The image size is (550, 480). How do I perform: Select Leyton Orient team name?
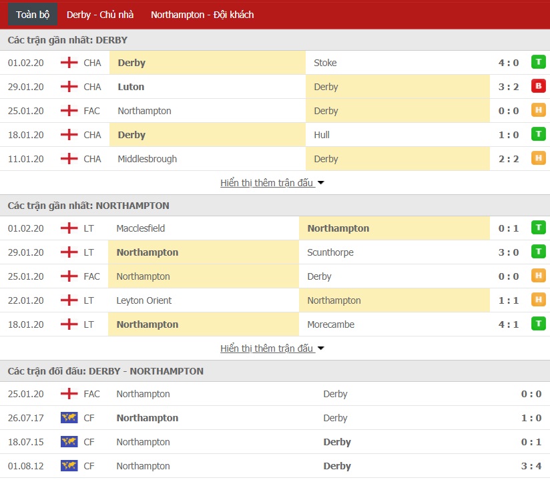[144, 300]
